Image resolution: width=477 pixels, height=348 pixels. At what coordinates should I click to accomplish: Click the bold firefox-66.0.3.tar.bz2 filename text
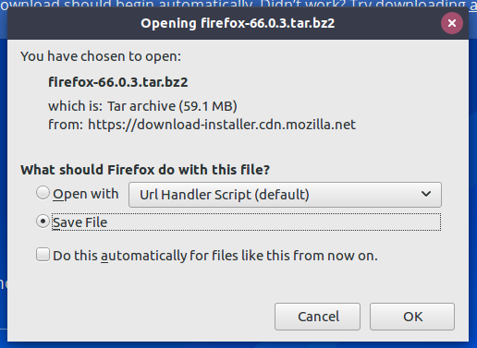coord(118,82)
